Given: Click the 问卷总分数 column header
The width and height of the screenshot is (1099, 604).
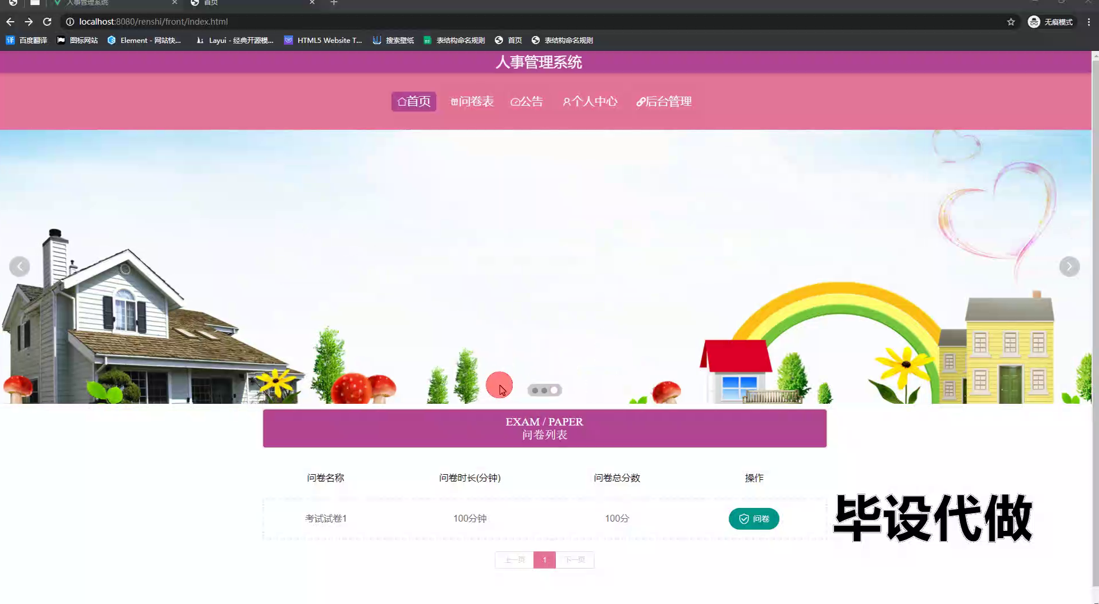Looking at the screenshot, I should (x=617, y=478).
